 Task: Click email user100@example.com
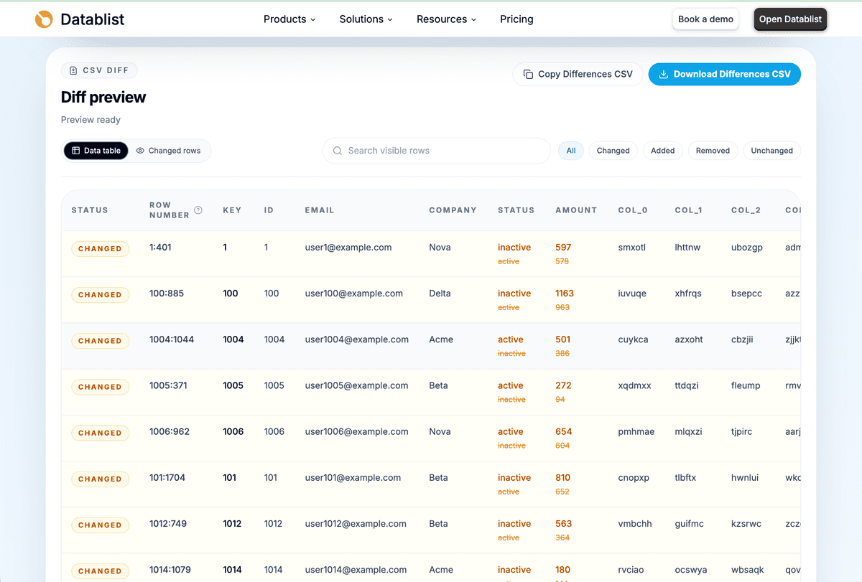tap(354, 294)
